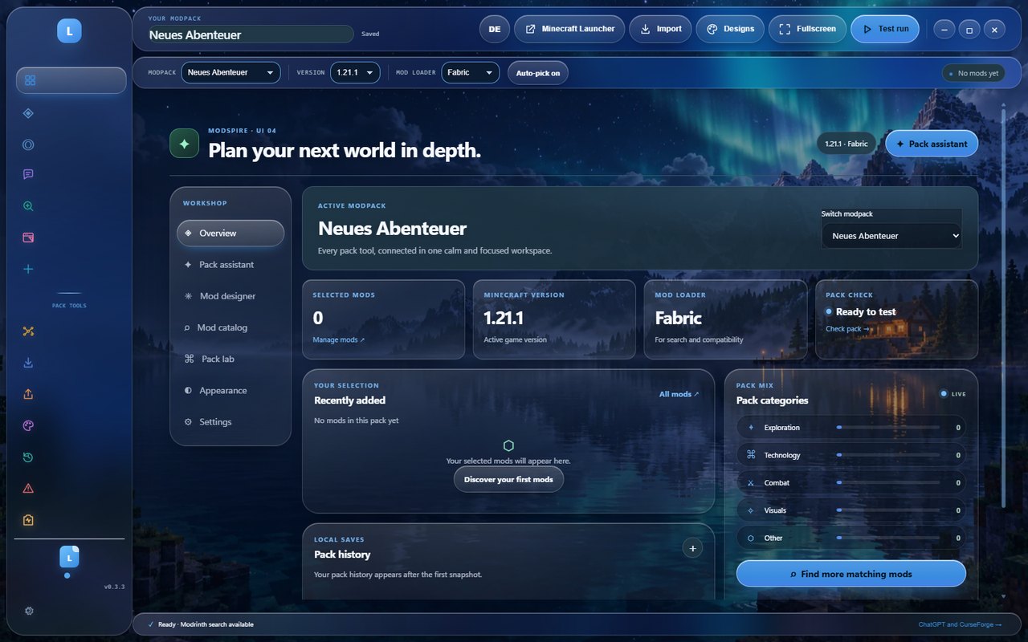The width and height of the screenshot is (1028, 642).
Task: Click the Test run button
Action: click(884, 29)
